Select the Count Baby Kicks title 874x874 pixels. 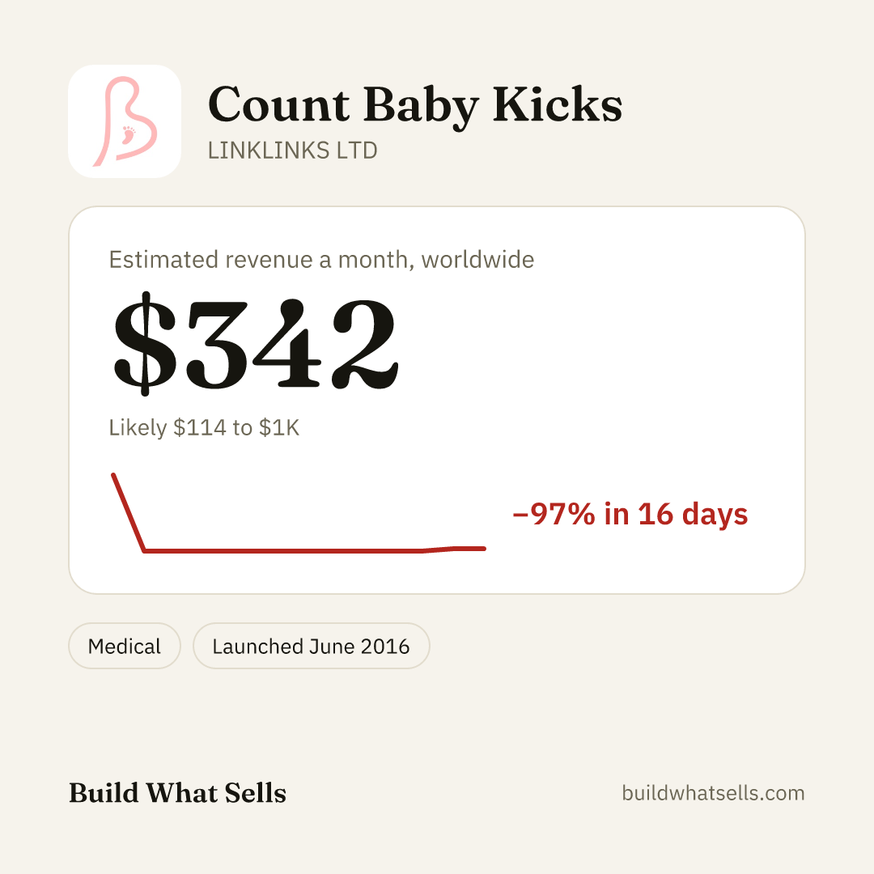(414, 104)
